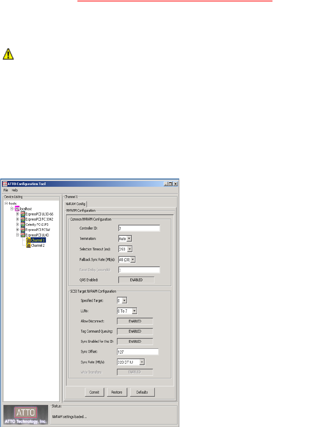Image resolution: width=322 pixels, height=427 pixels.
Task: Click the Defaults button
Action: (142, 392)
